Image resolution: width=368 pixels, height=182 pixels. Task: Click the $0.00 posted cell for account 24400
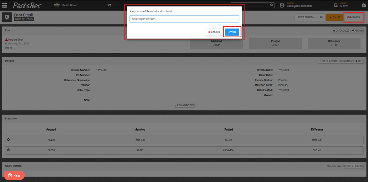(228, 140)
